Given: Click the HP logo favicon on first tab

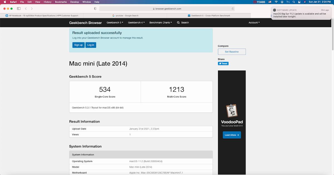Looking at the screenshot, I should point(7,16).
